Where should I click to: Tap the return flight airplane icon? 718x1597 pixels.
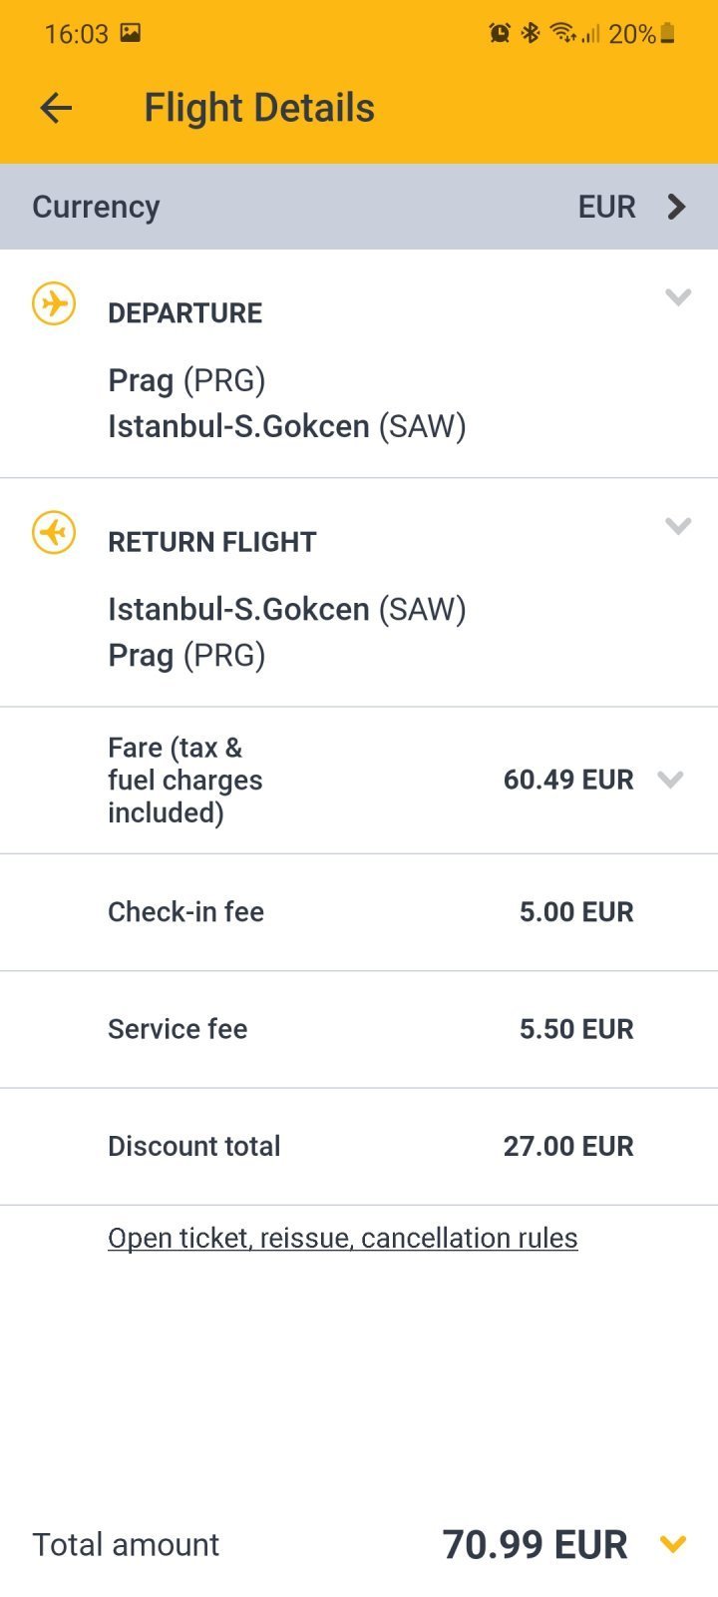coord(54,532)
